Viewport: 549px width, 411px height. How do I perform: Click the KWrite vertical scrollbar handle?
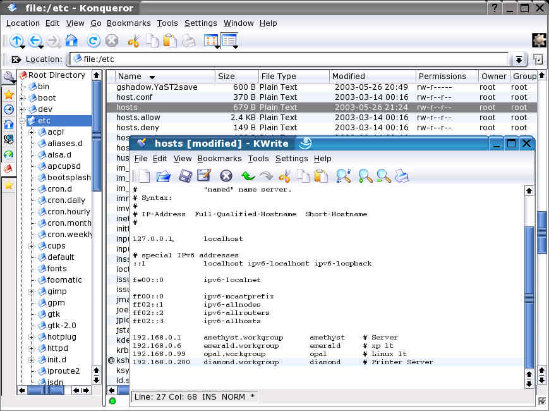529,297
